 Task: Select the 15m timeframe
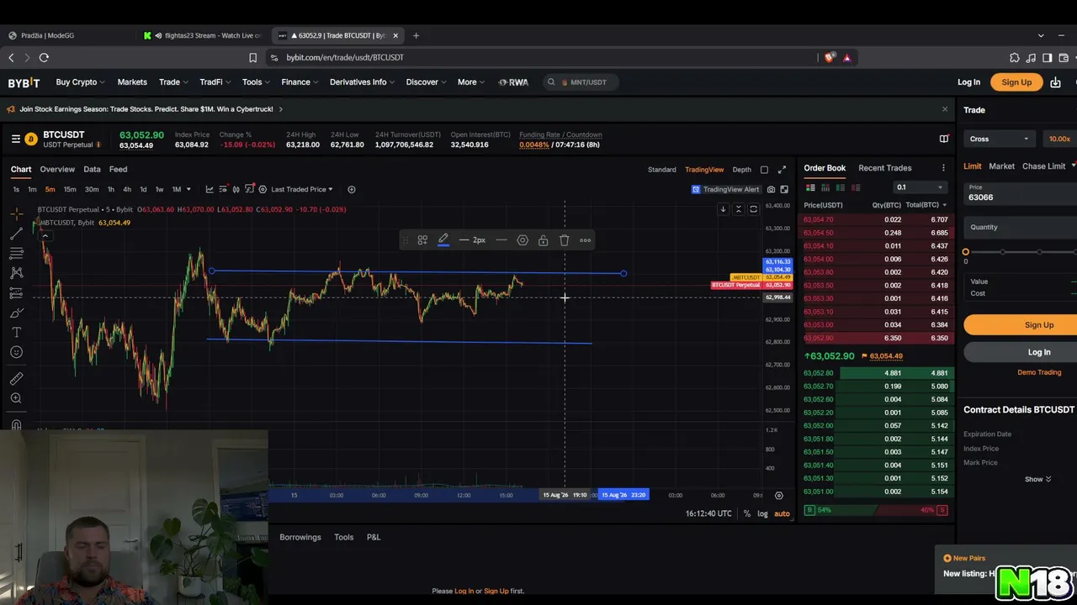[x=70, y=189]
